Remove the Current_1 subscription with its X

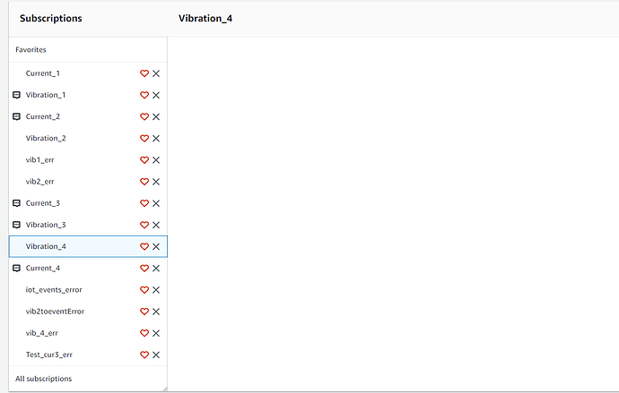click(x=156, y=73)
